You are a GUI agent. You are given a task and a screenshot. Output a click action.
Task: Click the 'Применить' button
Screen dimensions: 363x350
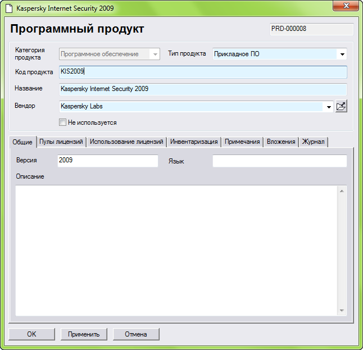84,334
